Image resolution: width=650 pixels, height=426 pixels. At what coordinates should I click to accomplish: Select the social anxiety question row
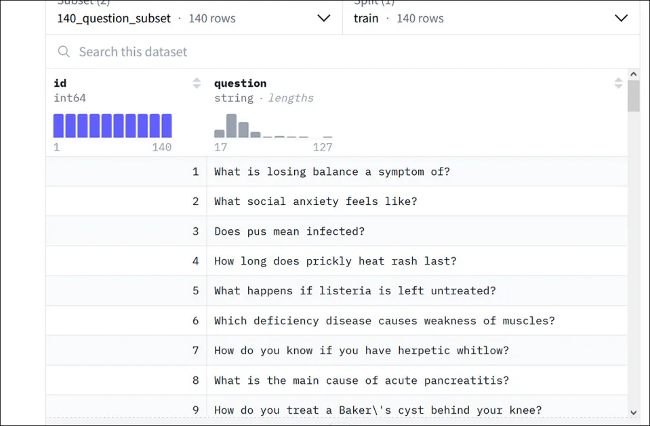coord(315,201)
